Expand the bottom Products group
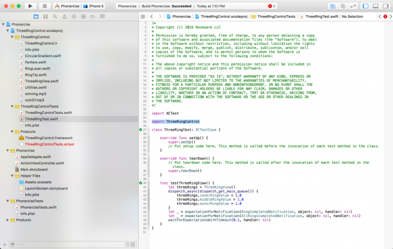This screenshot has height=249, width=393. click(8, 220)
